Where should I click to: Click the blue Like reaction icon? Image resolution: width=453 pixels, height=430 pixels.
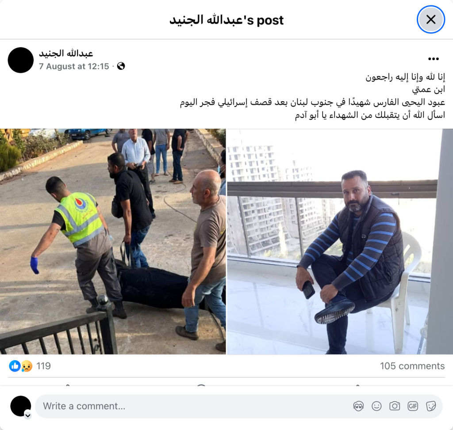(x=15, y=366)
